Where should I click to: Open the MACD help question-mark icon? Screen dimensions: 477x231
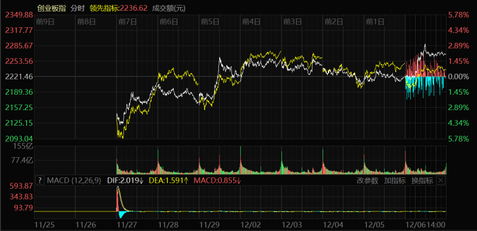(x=39, y=180)
